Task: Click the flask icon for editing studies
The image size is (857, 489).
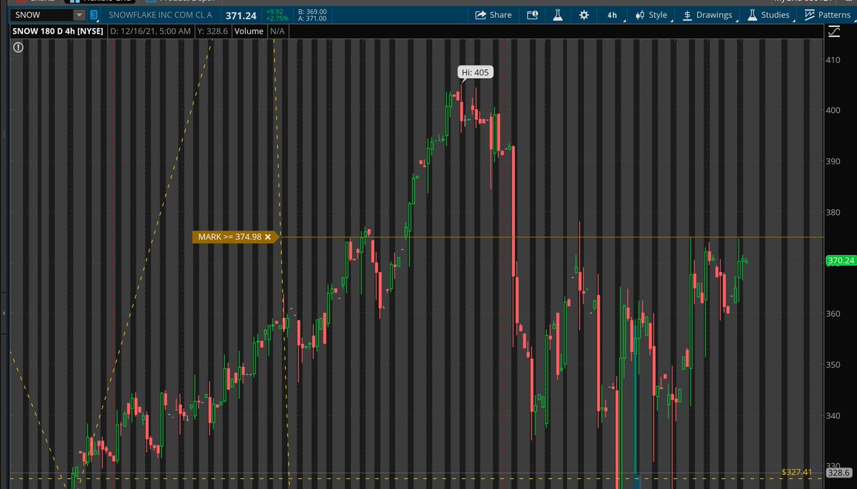Action: point(558,15)
